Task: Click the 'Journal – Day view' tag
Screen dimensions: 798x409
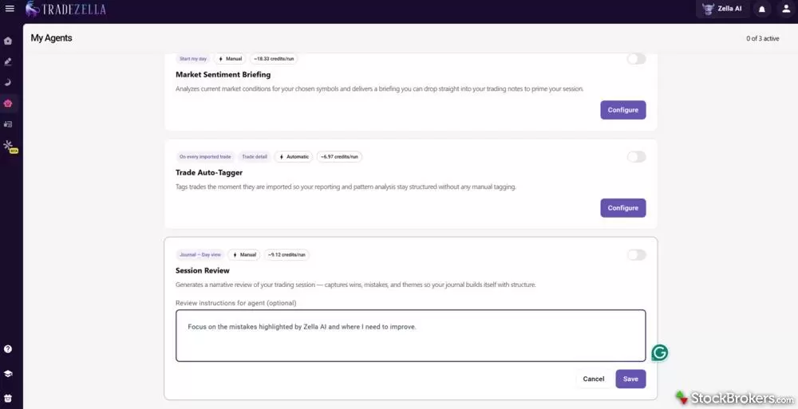Action: click(x=200, y=255)
